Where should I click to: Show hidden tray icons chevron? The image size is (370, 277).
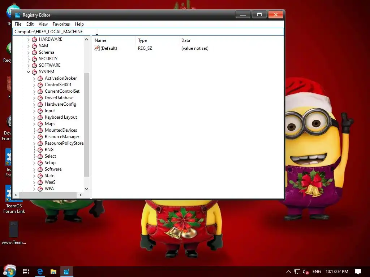(288, 272)
